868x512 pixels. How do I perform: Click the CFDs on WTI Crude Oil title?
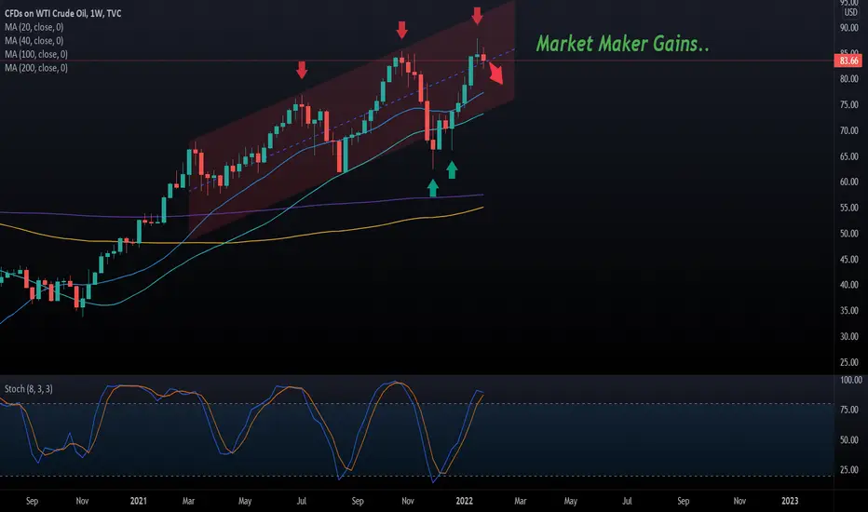tap(63, 13)
